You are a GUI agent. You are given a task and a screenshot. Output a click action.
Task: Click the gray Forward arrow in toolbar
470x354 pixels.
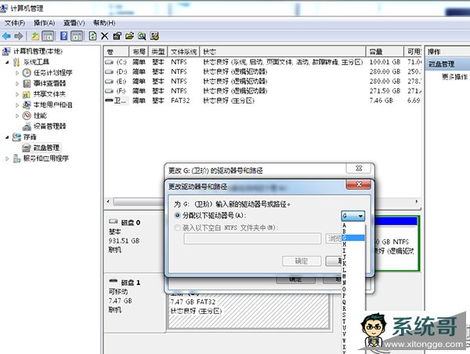(18, 36)
